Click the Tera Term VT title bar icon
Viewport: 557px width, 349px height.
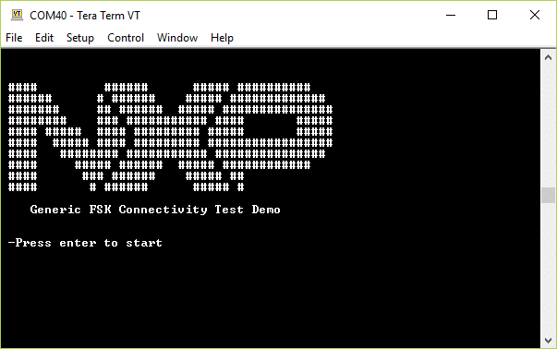(x=17, y=16)
